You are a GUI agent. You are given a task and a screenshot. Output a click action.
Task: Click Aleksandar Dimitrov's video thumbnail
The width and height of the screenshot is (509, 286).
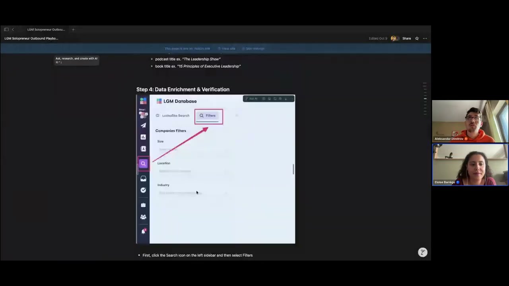pos(470,121)
